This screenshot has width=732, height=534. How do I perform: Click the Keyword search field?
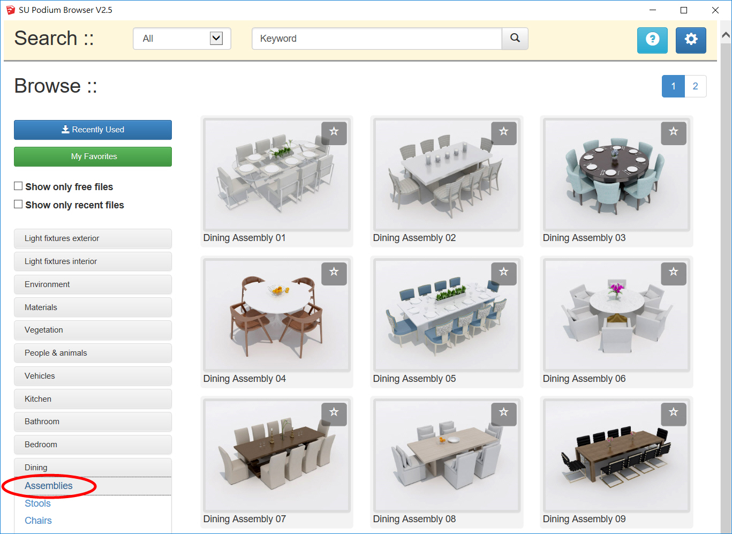coord(377,39)
